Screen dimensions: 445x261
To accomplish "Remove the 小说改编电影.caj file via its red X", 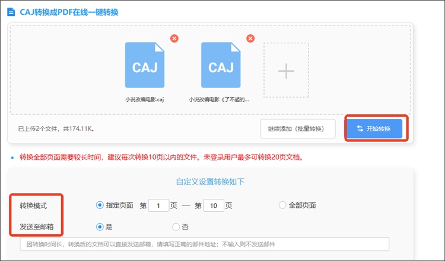I will pos(174,38).
